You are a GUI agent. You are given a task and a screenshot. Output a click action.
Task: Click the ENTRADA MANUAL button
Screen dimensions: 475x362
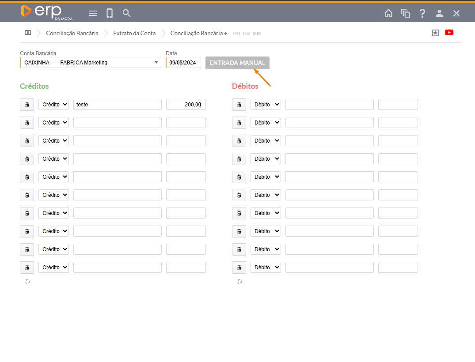point(237,63)
